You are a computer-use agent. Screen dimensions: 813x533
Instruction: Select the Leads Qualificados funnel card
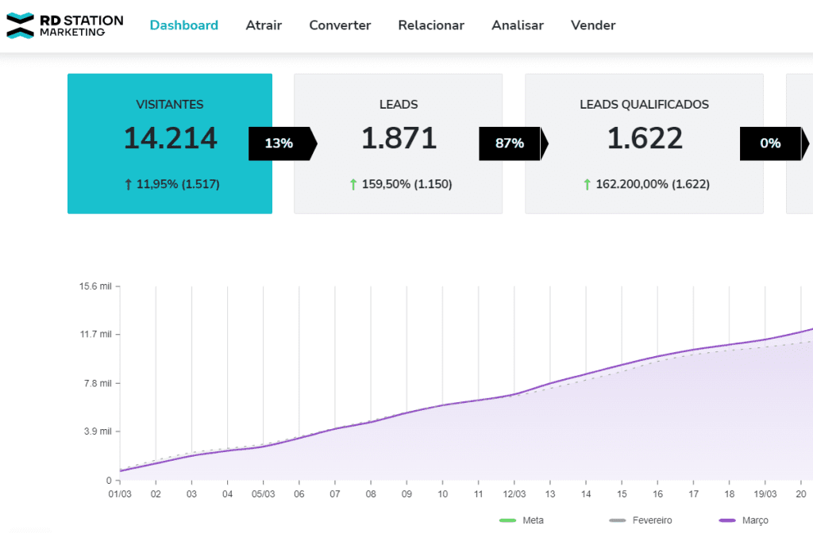(644, 144)
